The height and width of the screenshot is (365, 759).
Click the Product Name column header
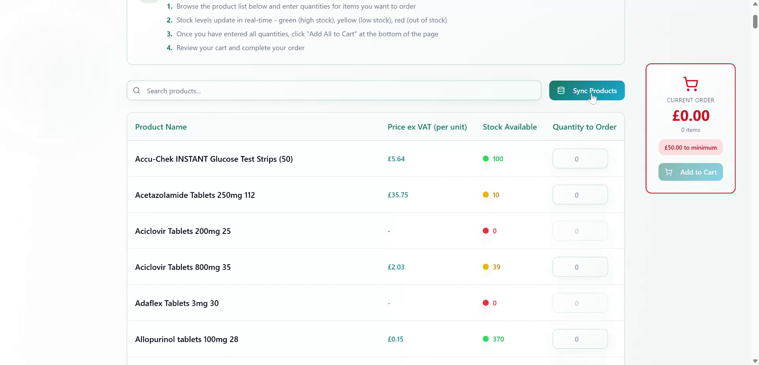click(161, 127)
